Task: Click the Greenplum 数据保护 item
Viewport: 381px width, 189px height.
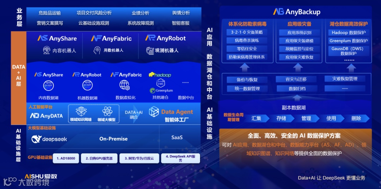Action: [349, 41]
